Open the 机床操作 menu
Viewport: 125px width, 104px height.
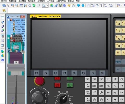[32, 1]
